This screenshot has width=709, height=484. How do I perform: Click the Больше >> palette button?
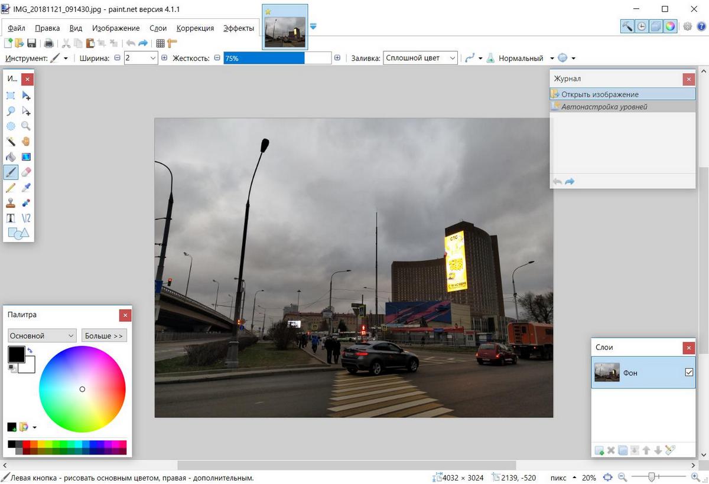tap(104, 335)
